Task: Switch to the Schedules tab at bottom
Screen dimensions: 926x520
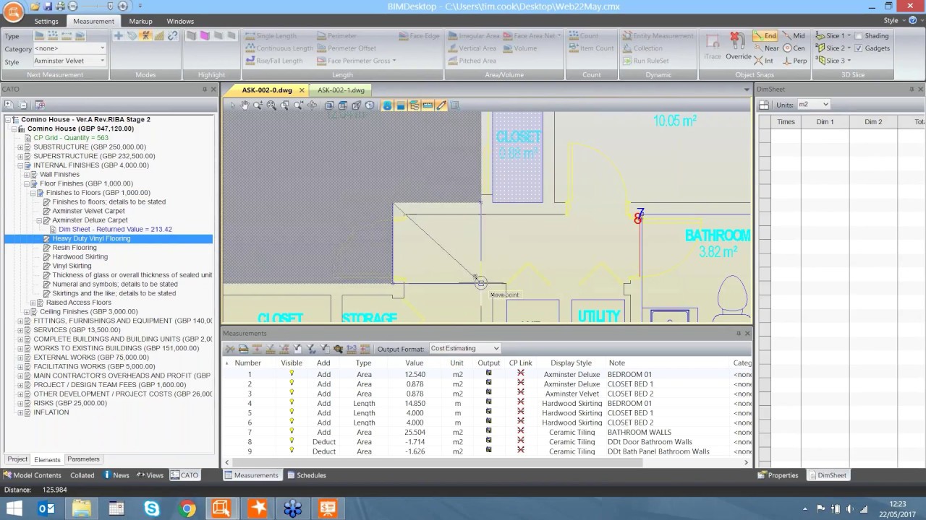Action: click(307, 475)
